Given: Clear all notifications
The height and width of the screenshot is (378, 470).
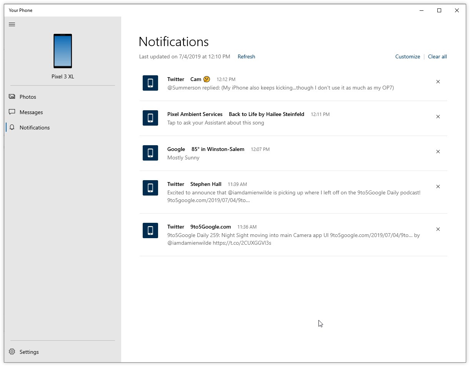Looking at the screenshot, I should click(x=437, y=56).
